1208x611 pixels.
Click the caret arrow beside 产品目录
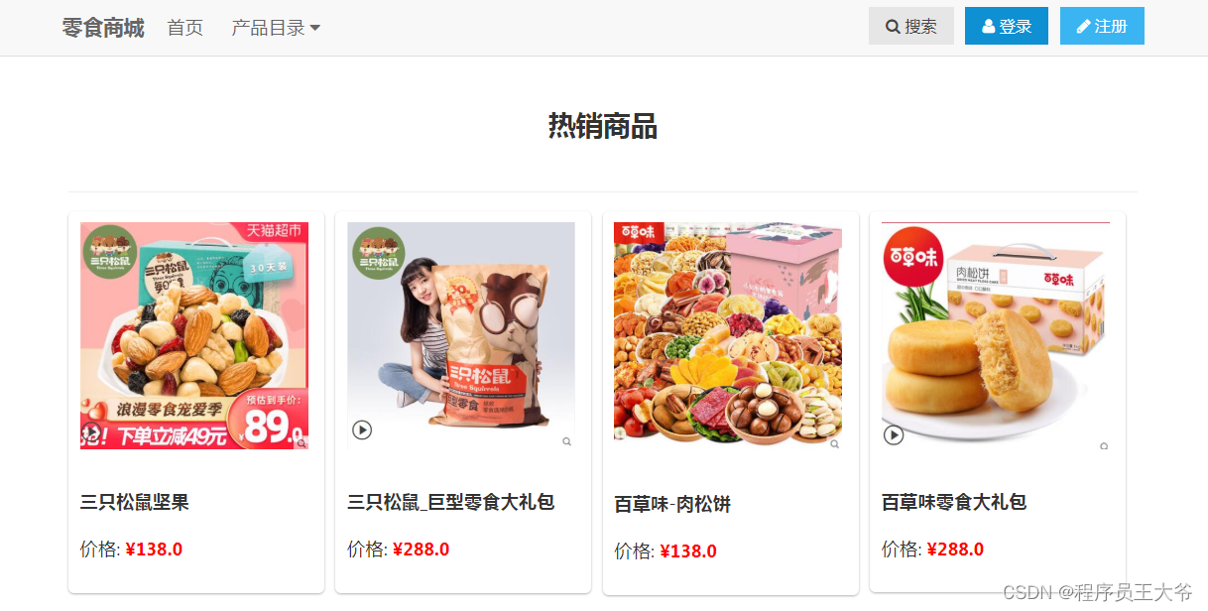tap(315, 28)
